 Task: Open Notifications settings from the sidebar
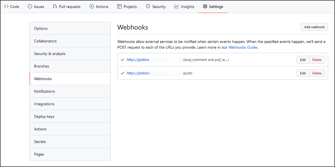click(44, 91)
